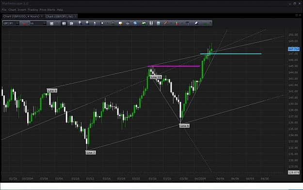The image size is (303, 190).
Task: Click the chart panel close button at top right
Action: [300, 15]
